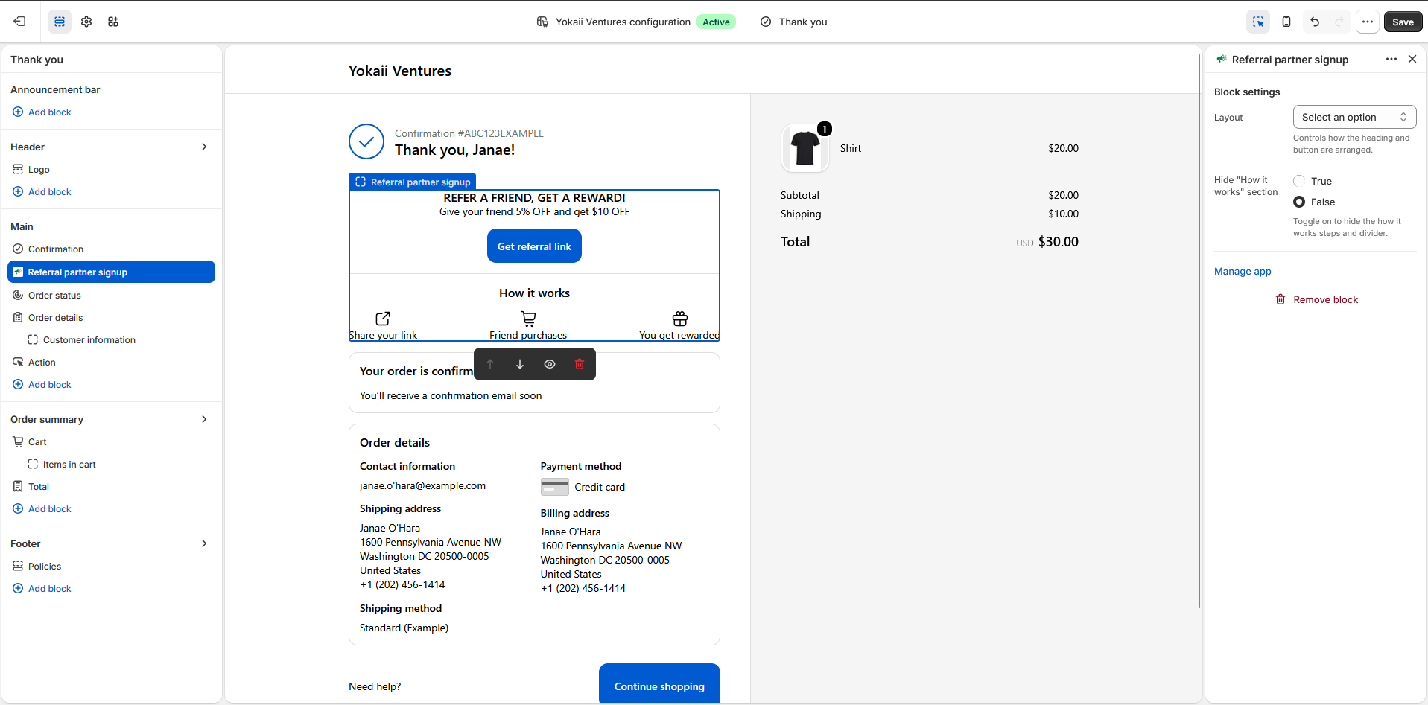The image size is (1428, 705).
Task: Click the Shirt product thumbnail
Action: pos(805,148)
